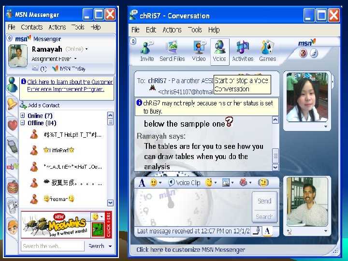Viewport: 348px width, 261px height.
Task: Click the eBay sidebar tab
Action: pyautogui.click(x=13, y=166)
